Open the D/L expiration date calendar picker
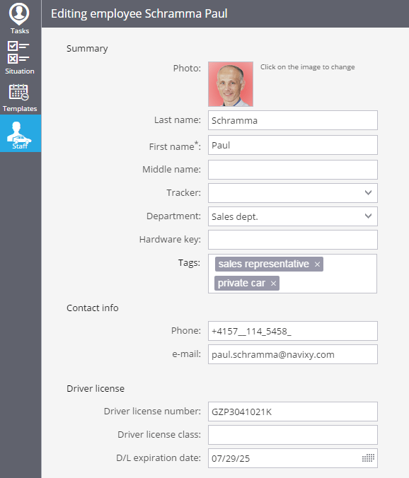 (368, 458)
